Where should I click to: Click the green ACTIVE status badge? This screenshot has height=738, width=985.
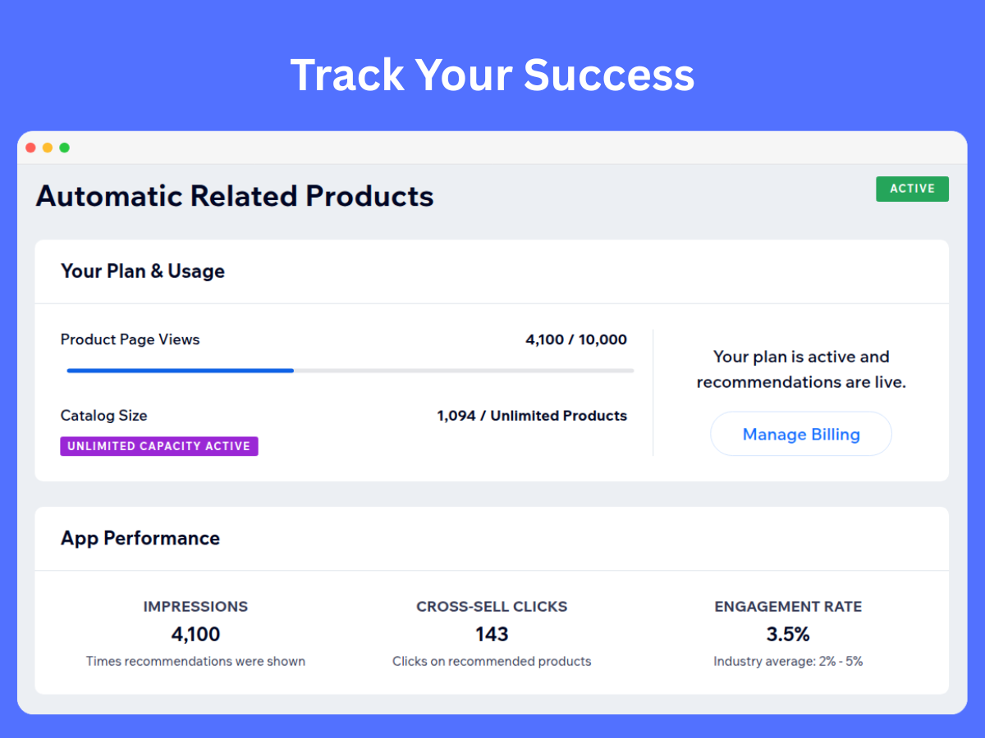pos(912,189)
